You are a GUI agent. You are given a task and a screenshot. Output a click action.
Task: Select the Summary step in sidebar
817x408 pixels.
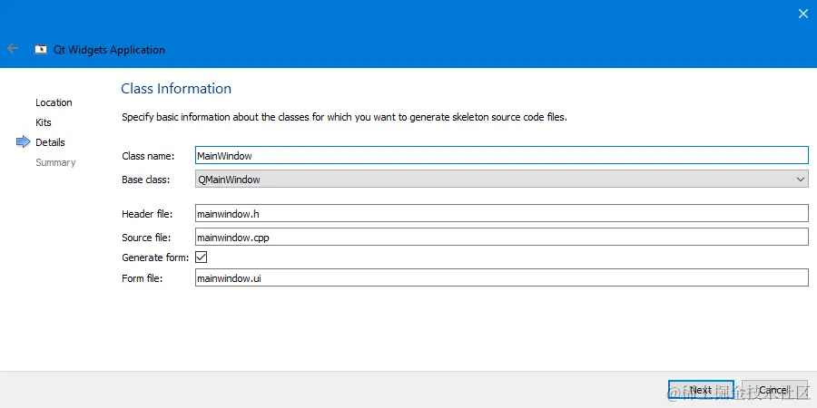[x=55, y=162]
